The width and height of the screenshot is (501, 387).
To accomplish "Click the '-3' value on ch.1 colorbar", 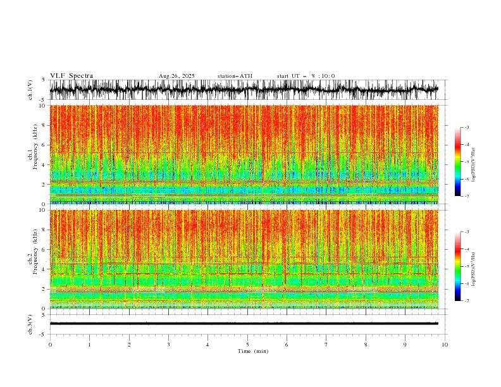I will [466, 127].
